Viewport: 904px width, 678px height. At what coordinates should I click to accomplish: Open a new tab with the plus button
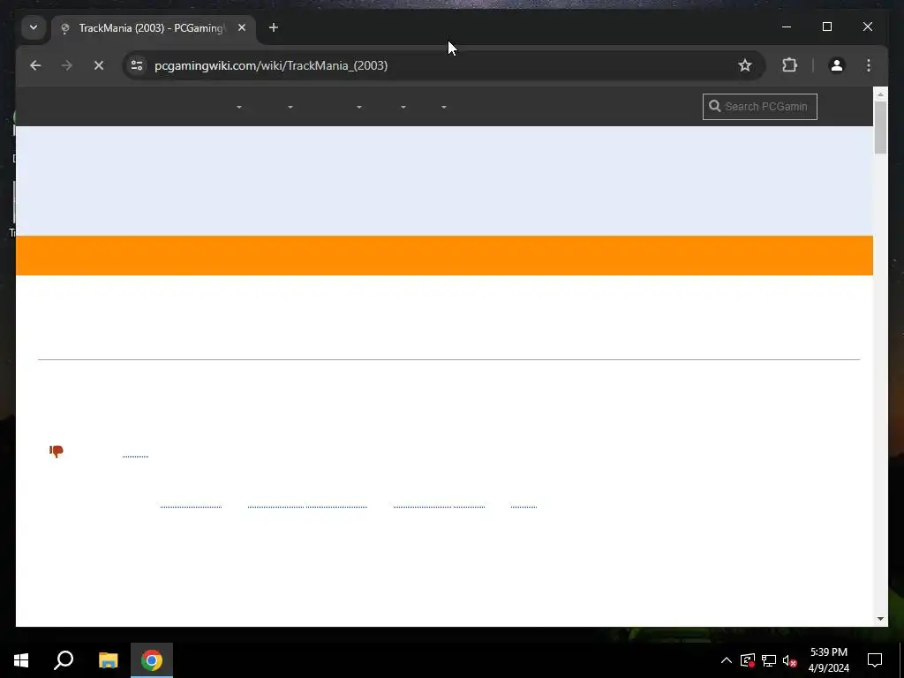click(274, 27)
